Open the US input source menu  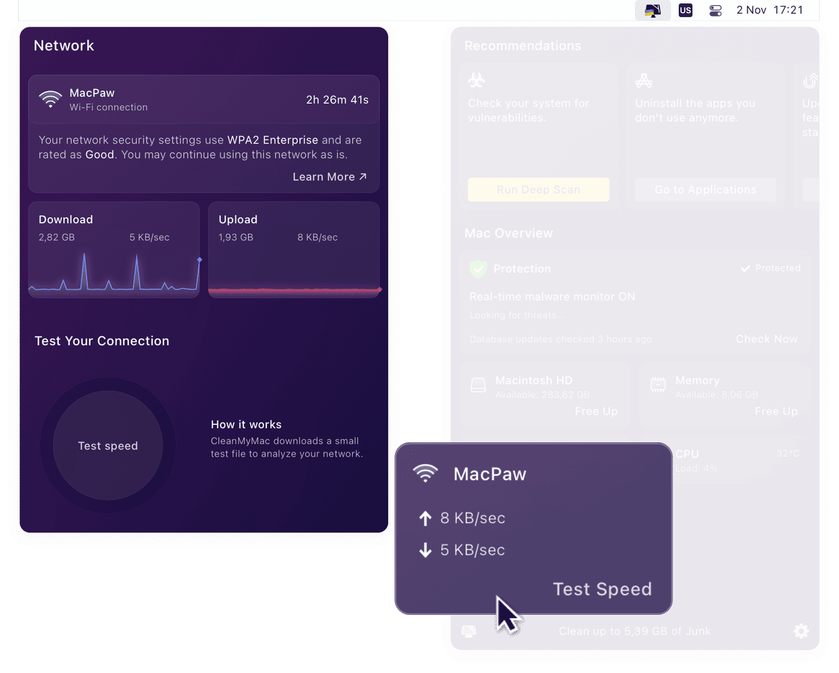tap(686, 10)
